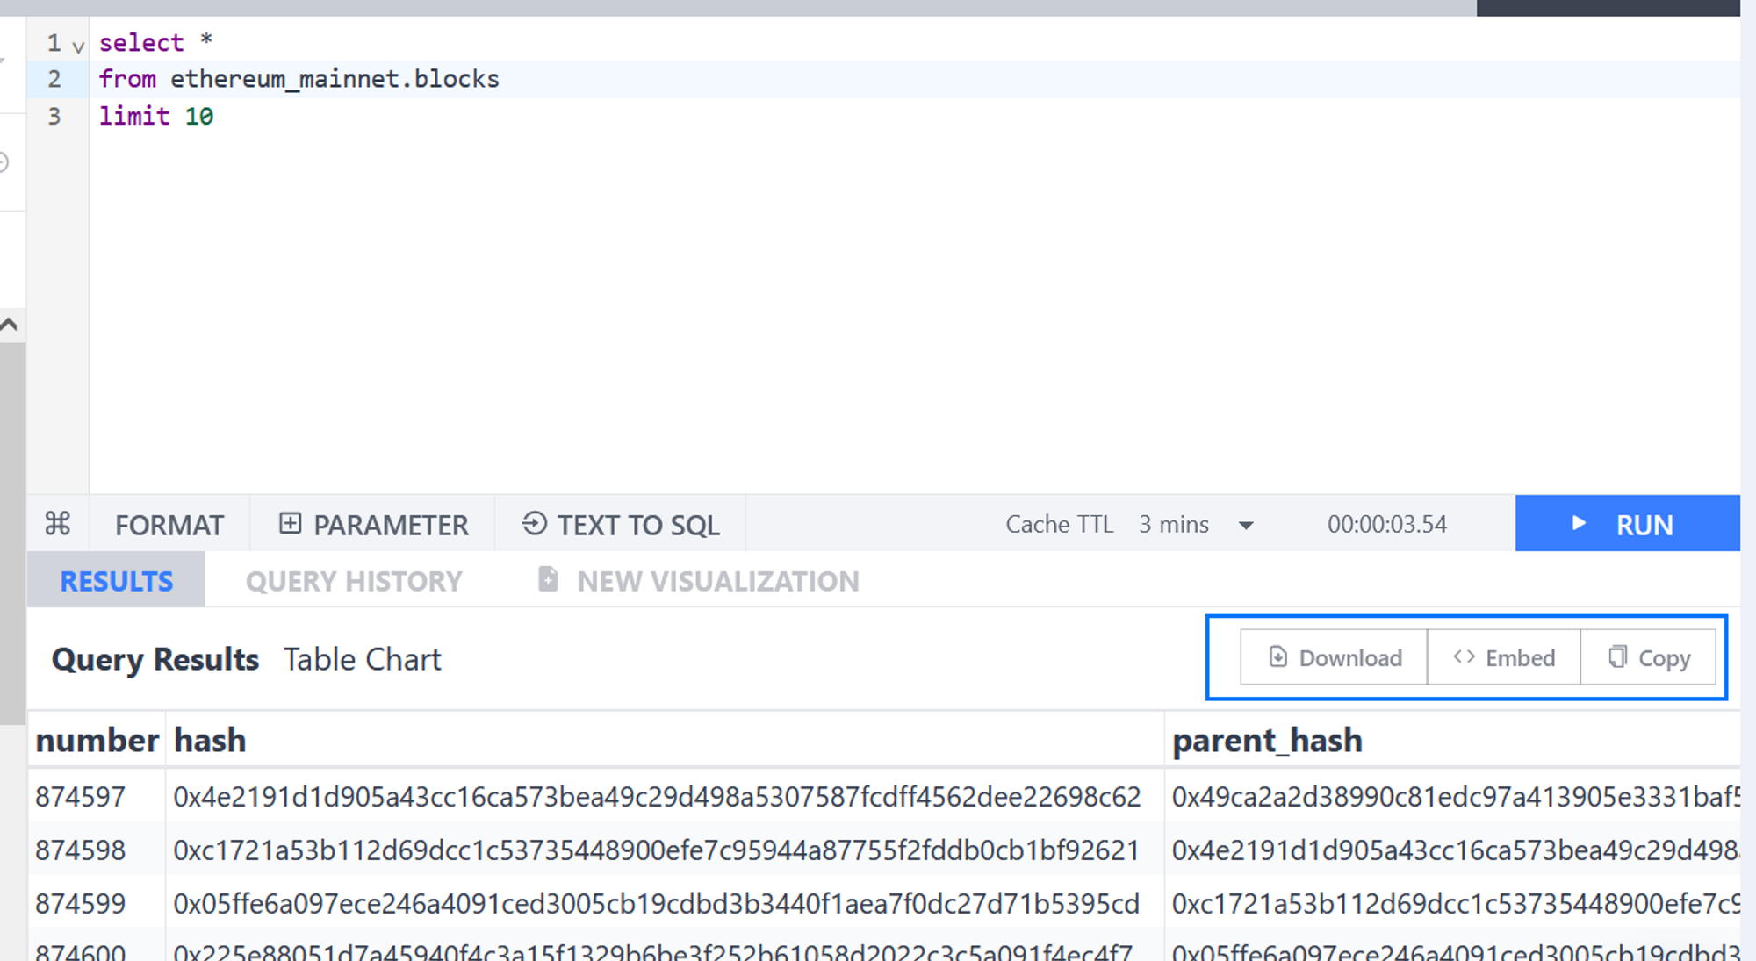Open the Cache TTL 3 mins dropdown
This screenshot has height=961, width=1756.
point(1245,526)
